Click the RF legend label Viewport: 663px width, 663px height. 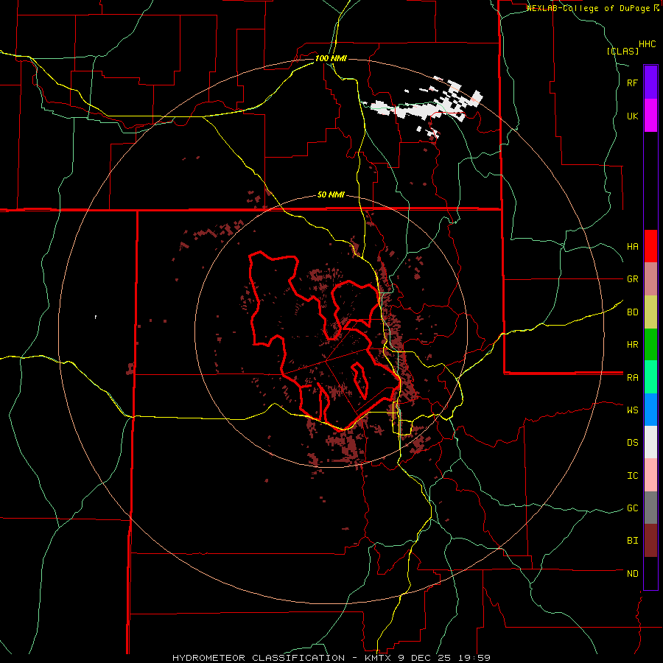pos(633,83)
